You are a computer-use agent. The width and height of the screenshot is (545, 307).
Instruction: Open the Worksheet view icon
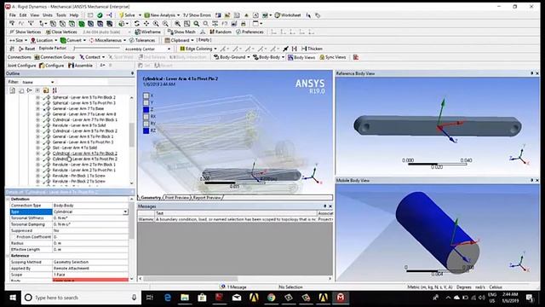[277, 15]
